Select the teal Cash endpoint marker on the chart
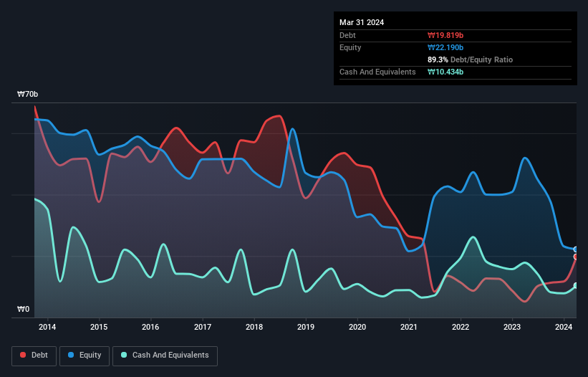 click(576, 286)
